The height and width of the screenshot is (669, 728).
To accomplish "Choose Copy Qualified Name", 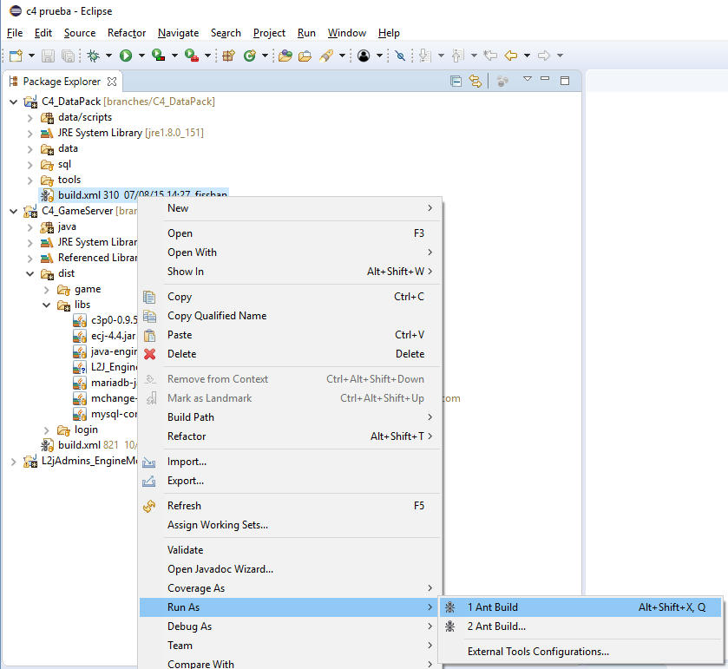I will [290, 316].
